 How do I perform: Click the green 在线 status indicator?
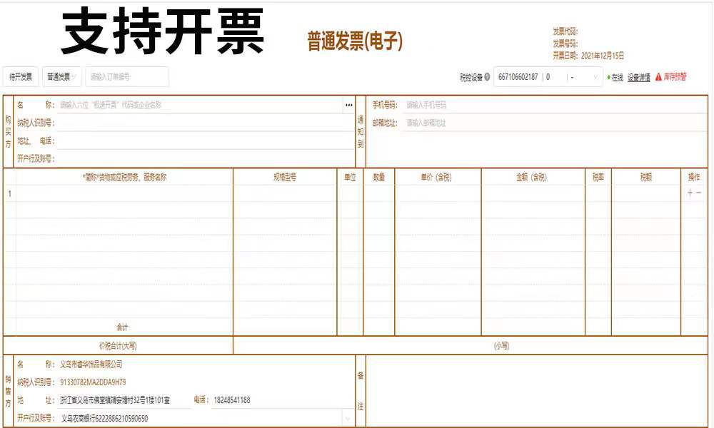(x=610, y=76)
